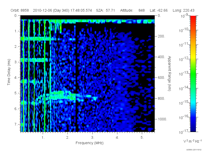Screen dimensions: 206x155
Task: Click the date '2010-12-06 (Day 340)' text
Action: 51,10
